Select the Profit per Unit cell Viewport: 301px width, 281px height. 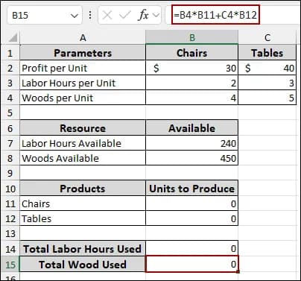coord(83,68)
